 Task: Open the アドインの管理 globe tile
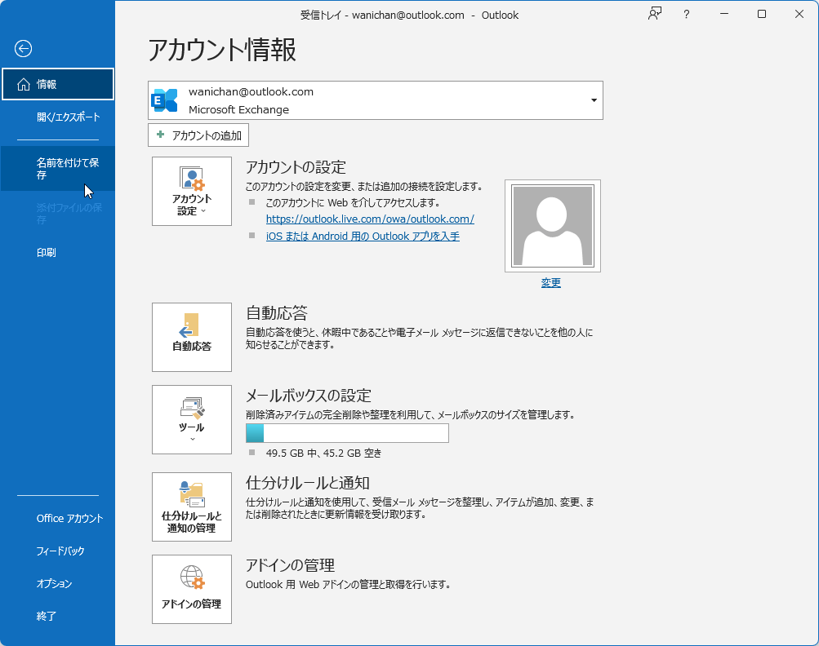(x=192, y=589)
